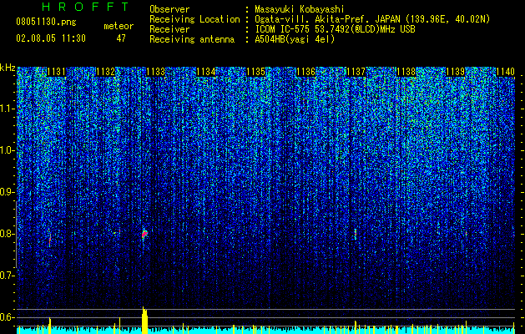Click the 1134 time marker

205,72
